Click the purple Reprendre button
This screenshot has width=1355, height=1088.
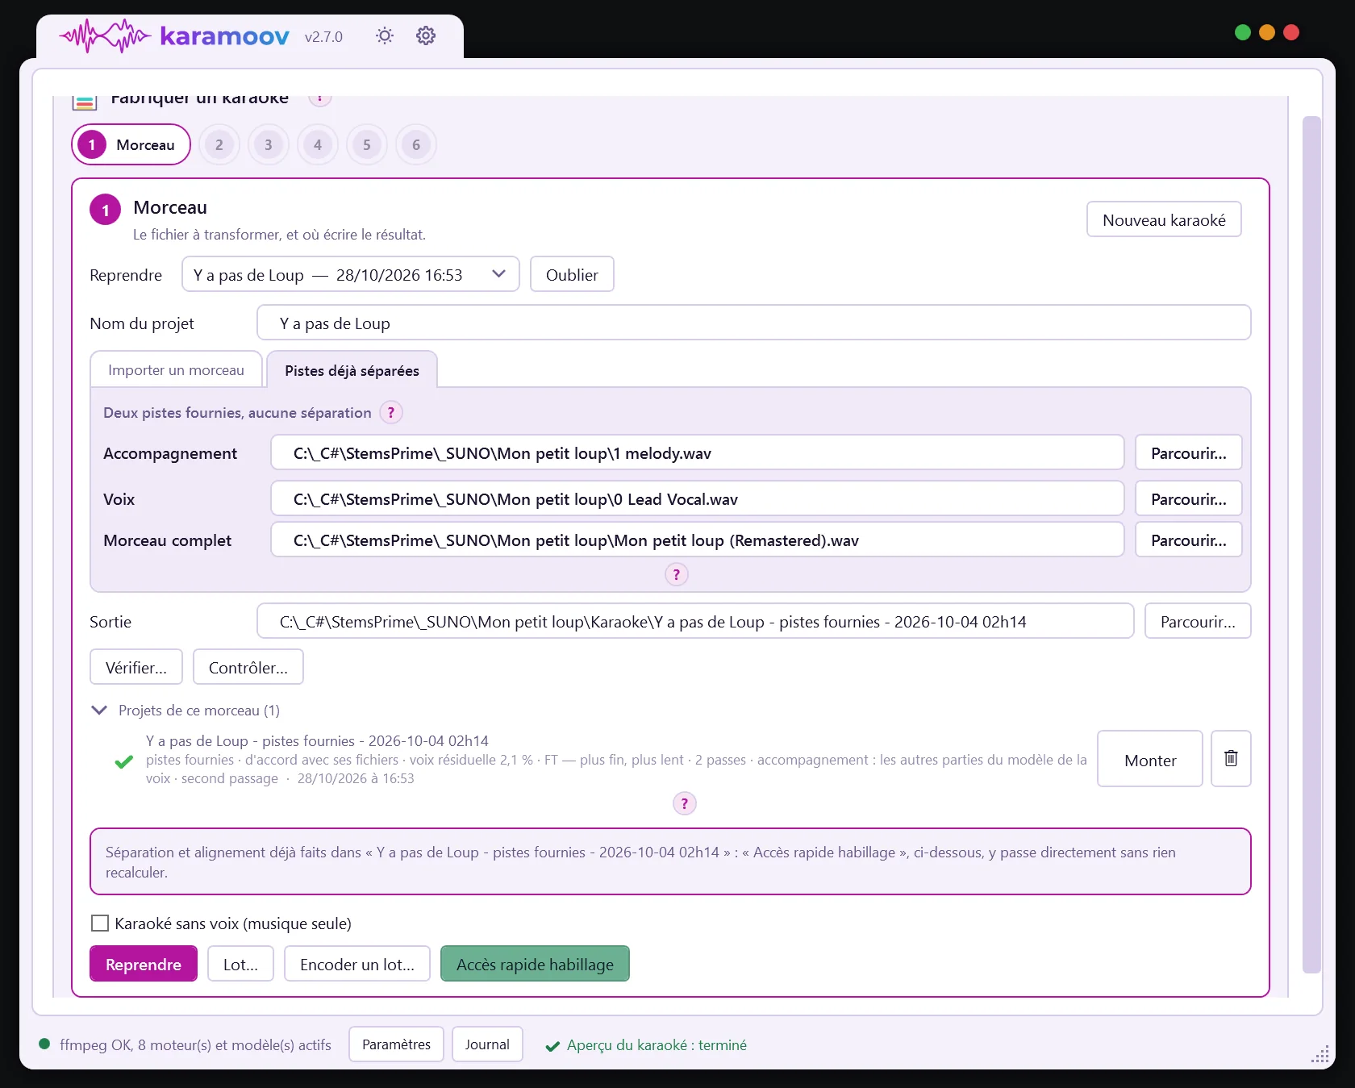(144, 964)
